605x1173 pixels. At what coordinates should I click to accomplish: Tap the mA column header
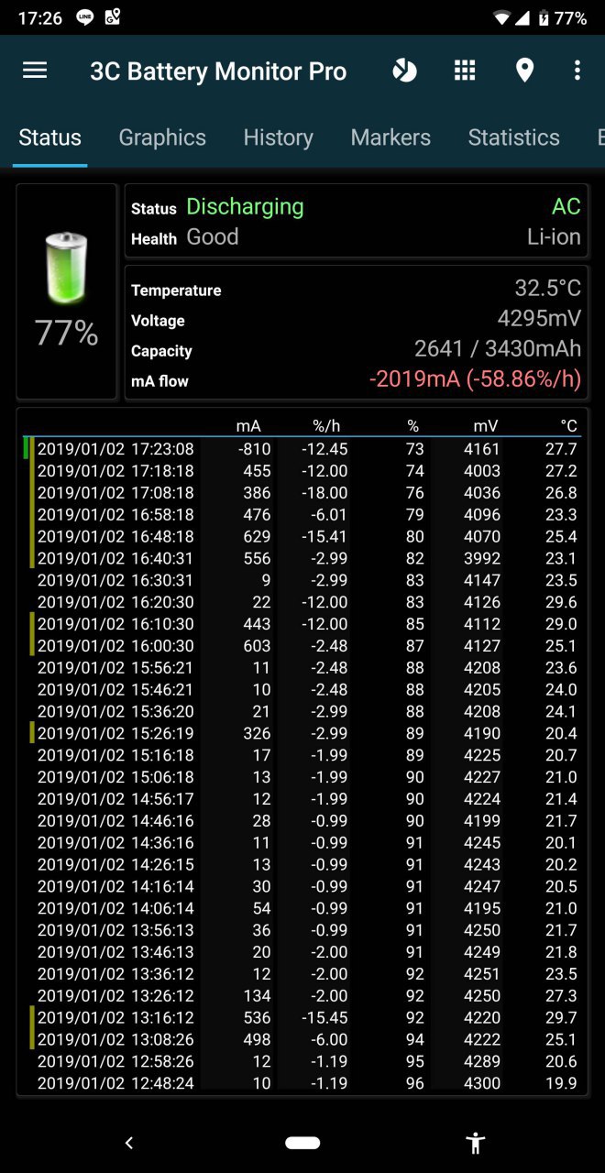pos(248,426)
